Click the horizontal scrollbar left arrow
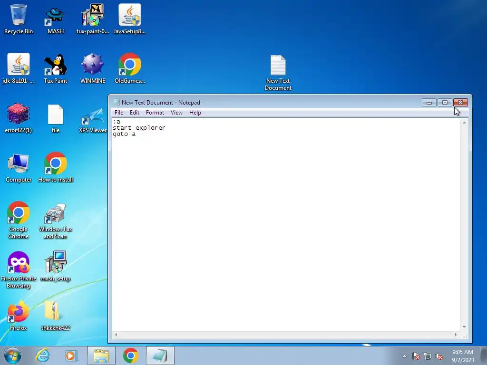This screenshot has width=487, height=365. (116, 335)
